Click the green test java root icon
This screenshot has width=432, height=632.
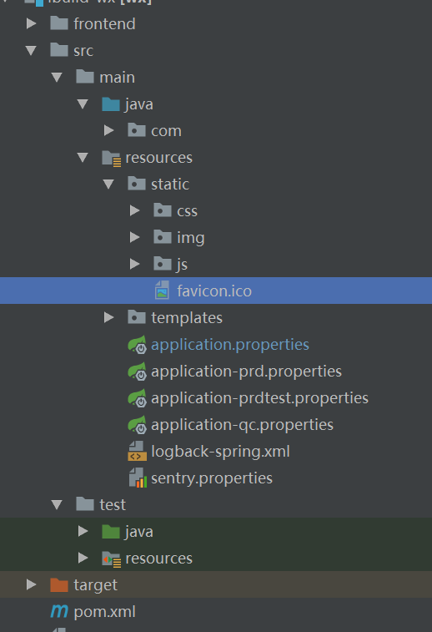[x=111, y=531]
